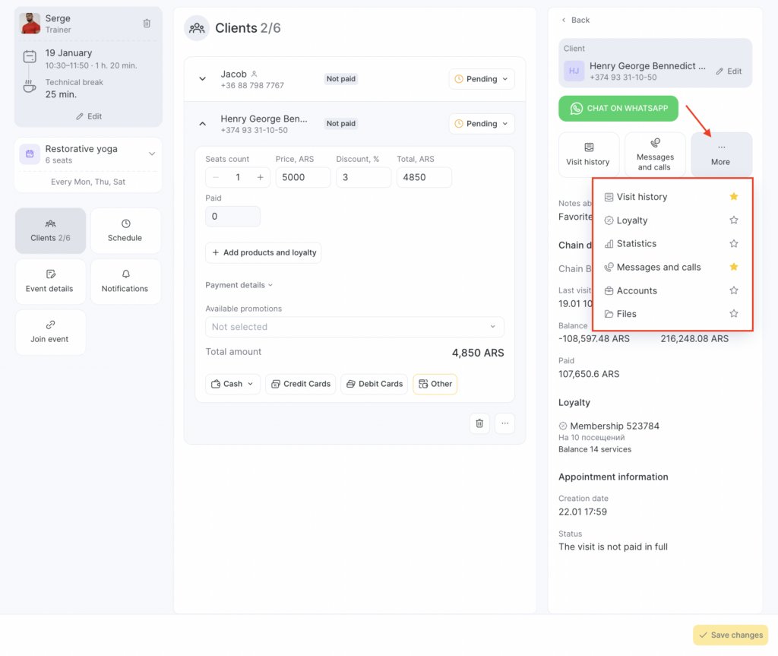Click Chat on WhatsApp button
The image size is (778, 656).
(618, 109)
